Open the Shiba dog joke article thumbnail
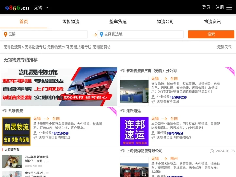236x177 pixels. (12, 162)
